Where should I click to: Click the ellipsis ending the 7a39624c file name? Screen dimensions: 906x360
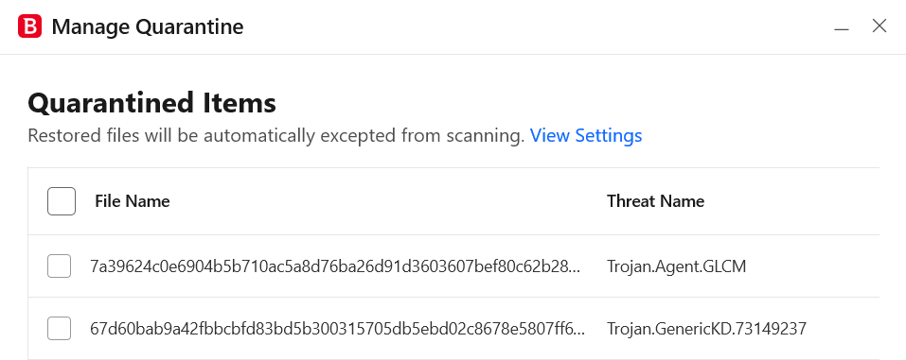click(x=575, y=270)
